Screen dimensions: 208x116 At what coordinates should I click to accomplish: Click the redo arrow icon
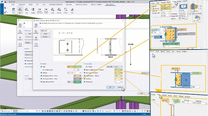12,2
